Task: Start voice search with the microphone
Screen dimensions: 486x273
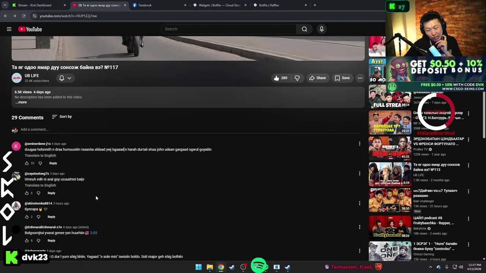Action: click(322, 29)
